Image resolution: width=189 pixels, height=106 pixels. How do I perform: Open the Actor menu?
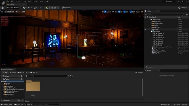pos(41,1)
